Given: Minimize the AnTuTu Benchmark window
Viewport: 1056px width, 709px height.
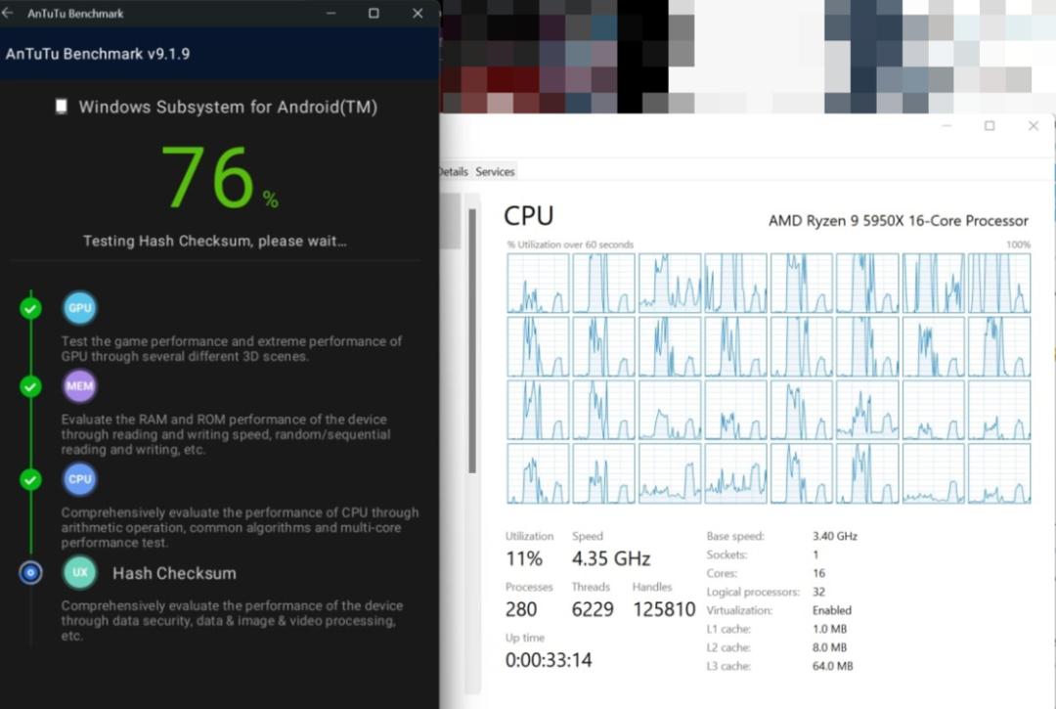Looking at the screenshot, I should [x=330, y=13].
